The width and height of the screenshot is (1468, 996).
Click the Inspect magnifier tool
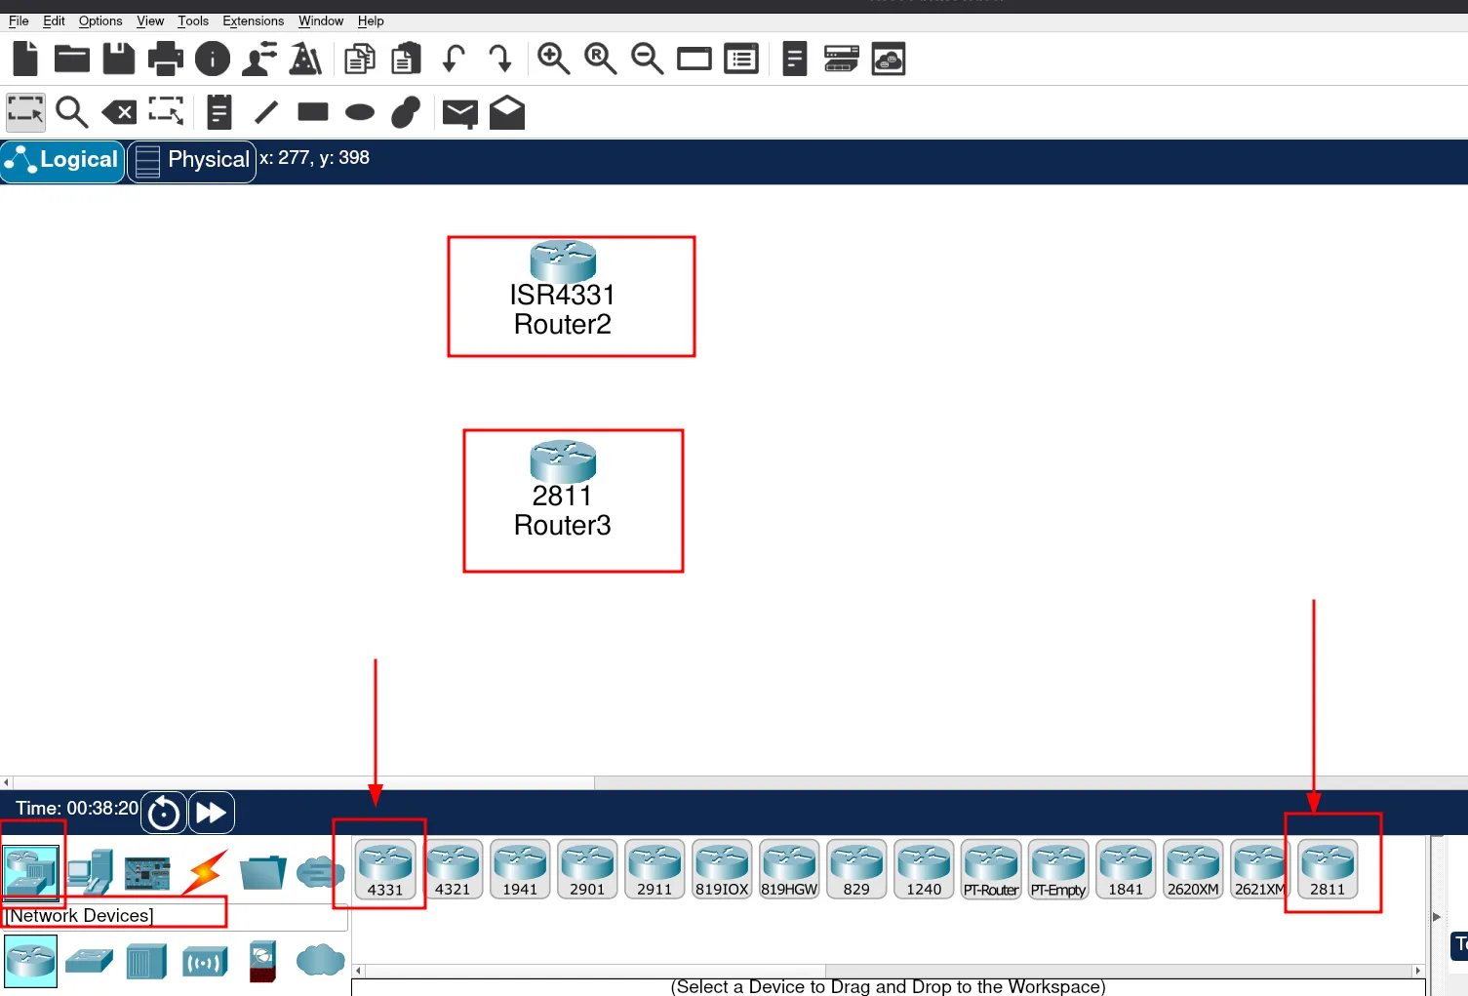71,113
